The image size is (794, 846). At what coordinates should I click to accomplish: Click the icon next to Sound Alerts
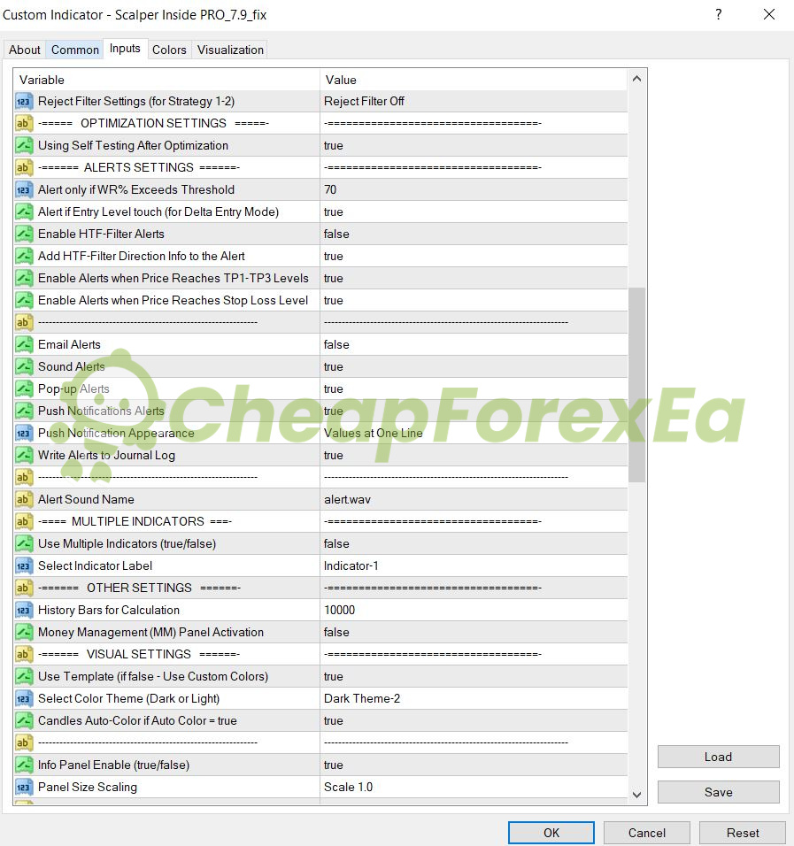pyautogui.click(x=23, y=367)
